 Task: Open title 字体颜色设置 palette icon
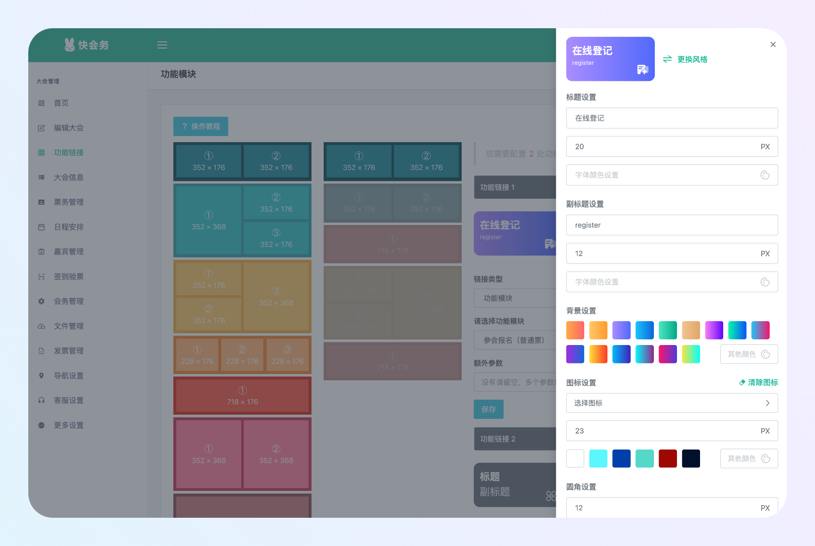point(765,175)
